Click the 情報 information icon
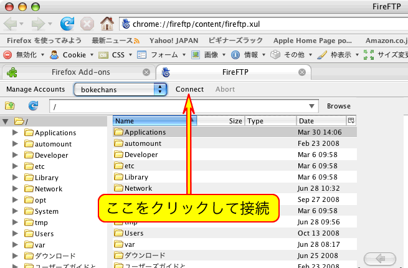Image resolution: width=408 pixels, height=268 pixels. pos(235,55)
